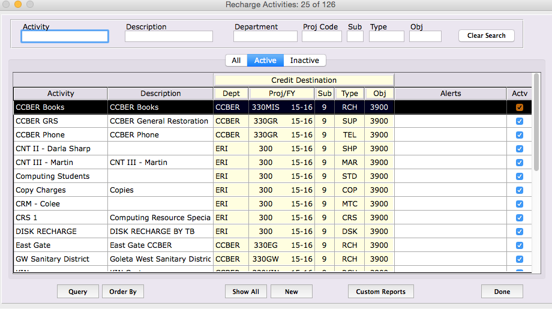Click the Order By button
Screen dimensions: 552x309
click(123, 292)
